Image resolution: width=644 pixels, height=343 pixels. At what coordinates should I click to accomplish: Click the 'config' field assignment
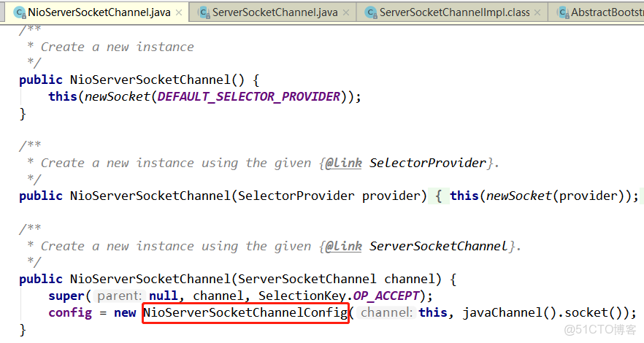[x=70, y=312]
